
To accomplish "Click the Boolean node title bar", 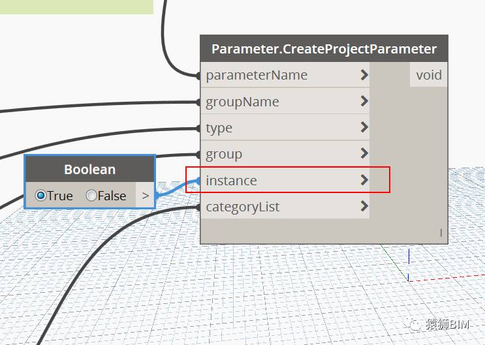I will pyautogui.click(x=90, y=169).
